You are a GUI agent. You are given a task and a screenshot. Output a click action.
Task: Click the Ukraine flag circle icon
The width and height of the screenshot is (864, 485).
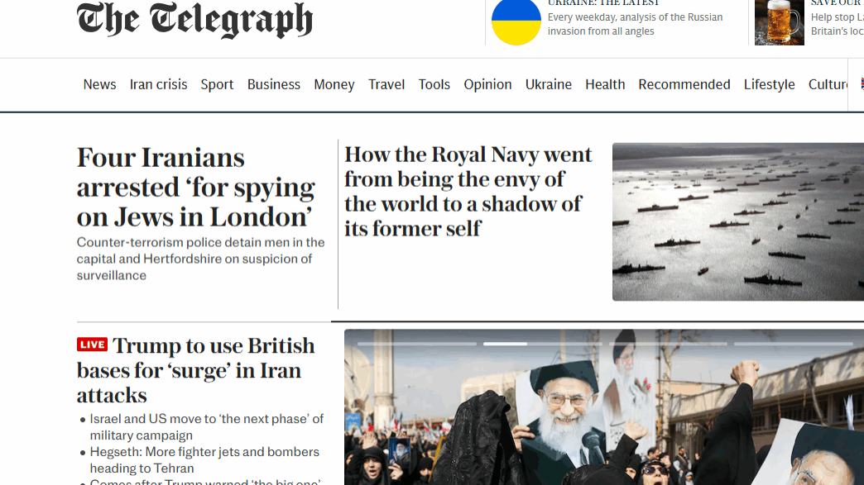516,22
